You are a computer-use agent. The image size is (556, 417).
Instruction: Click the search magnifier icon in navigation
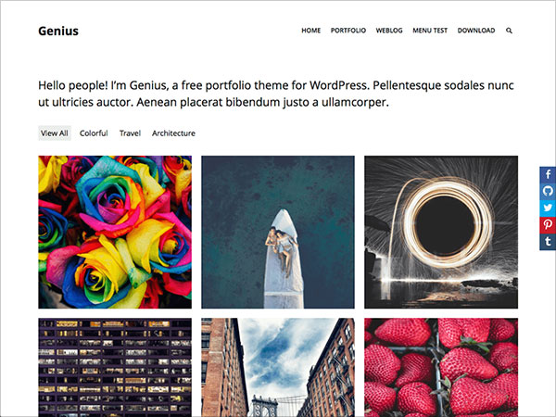[x=509, y=31]
